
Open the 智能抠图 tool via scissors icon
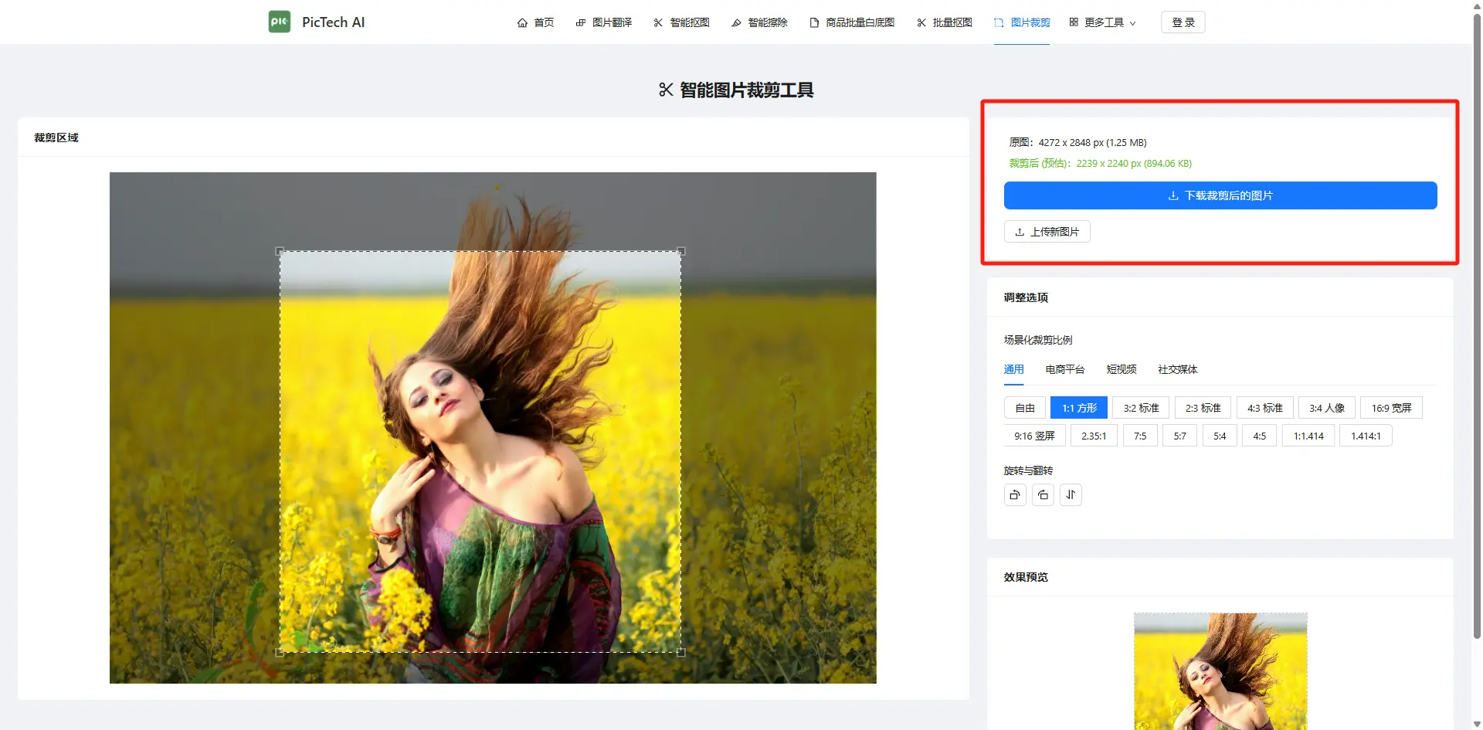point(657,22)
